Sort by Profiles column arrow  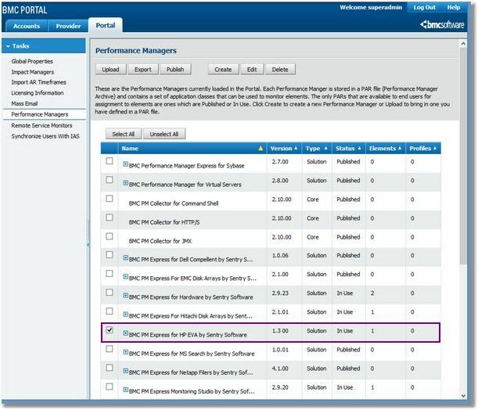435,148
